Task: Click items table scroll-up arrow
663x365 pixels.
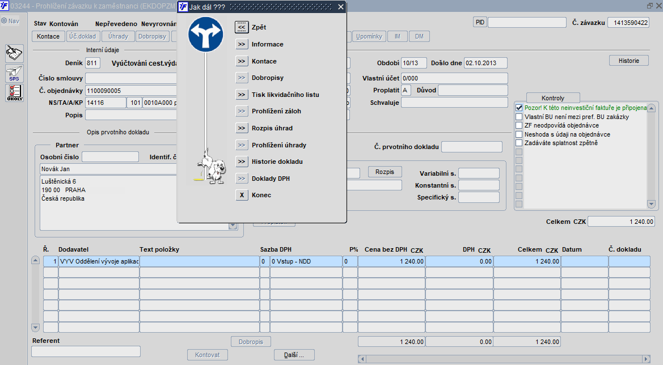Action: tap(36, 260)
